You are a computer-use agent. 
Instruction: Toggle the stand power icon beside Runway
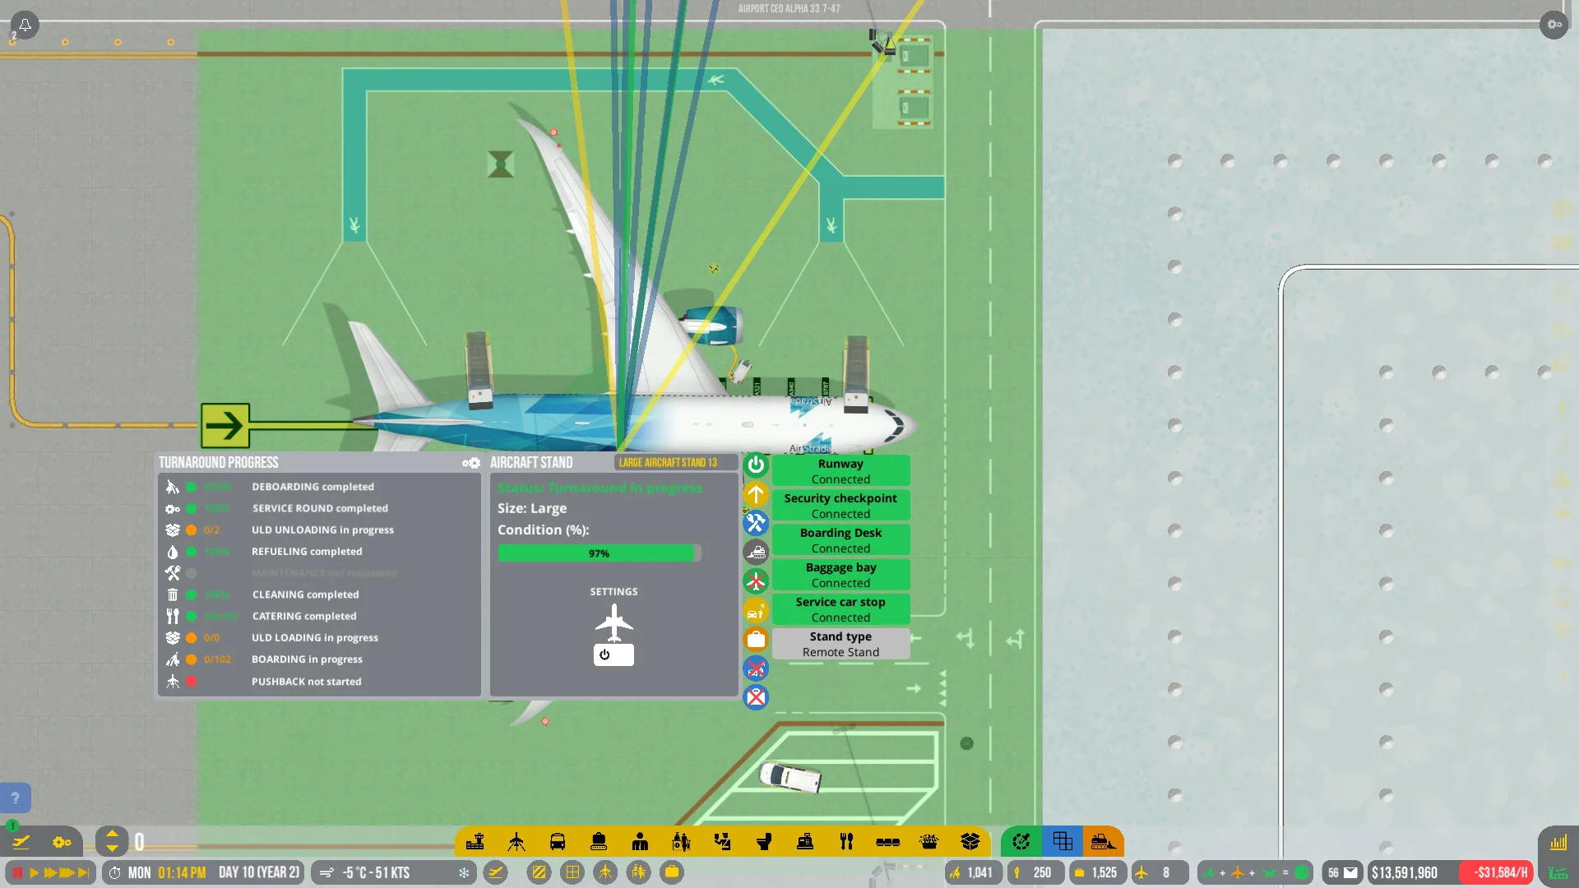point(756,465)
